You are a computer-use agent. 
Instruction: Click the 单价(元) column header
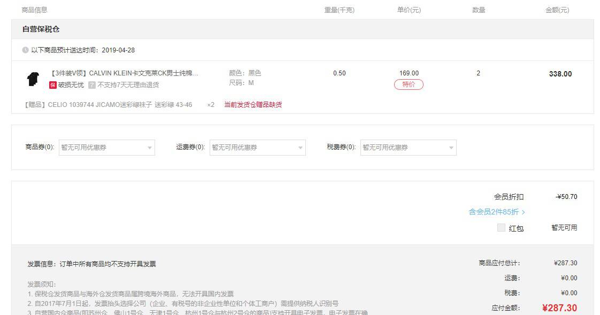click(x=409, y=10)
